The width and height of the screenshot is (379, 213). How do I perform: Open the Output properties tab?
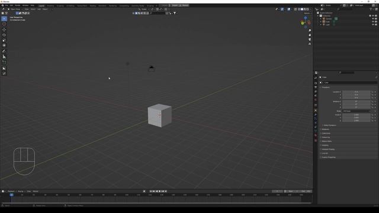tap(316, 87)
